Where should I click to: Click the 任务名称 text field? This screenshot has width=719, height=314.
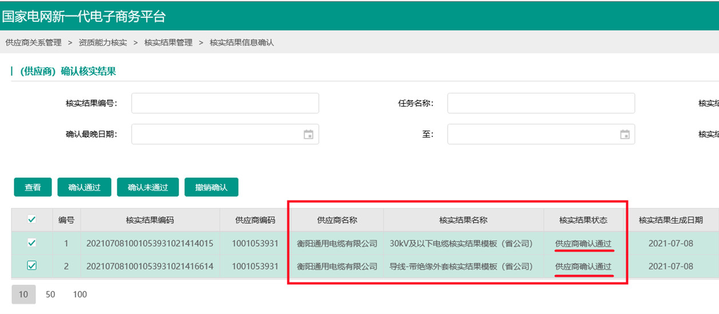click(540, 103)
